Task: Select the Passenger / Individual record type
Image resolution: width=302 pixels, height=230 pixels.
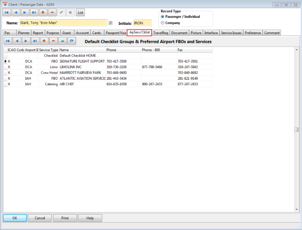Action: coord(163,17)
